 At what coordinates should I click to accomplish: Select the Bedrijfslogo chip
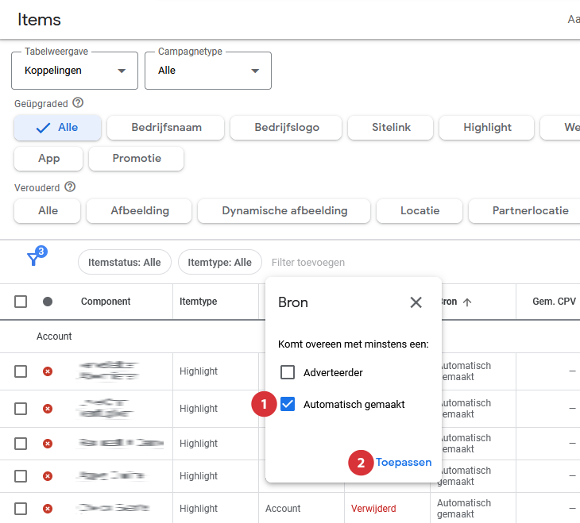coord(286,128)
